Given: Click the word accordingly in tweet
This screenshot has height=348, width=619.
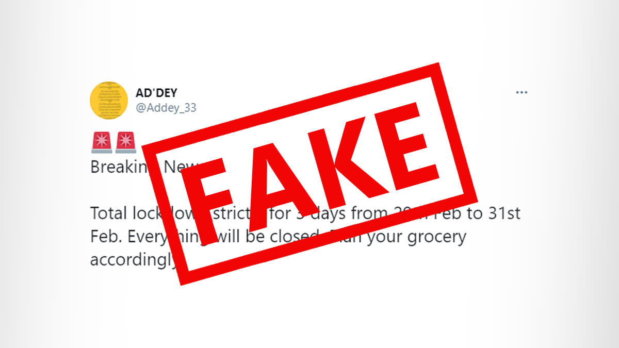Looking at the screenshot, I should tap(134, 260).
